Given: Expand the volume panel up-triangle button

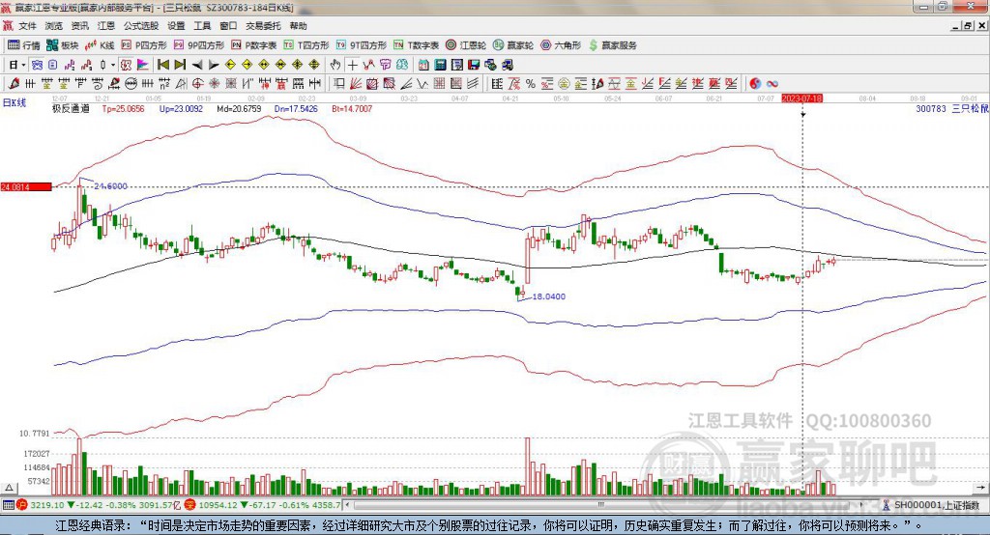Looking at the screenshot, I should tap(9, 488).
